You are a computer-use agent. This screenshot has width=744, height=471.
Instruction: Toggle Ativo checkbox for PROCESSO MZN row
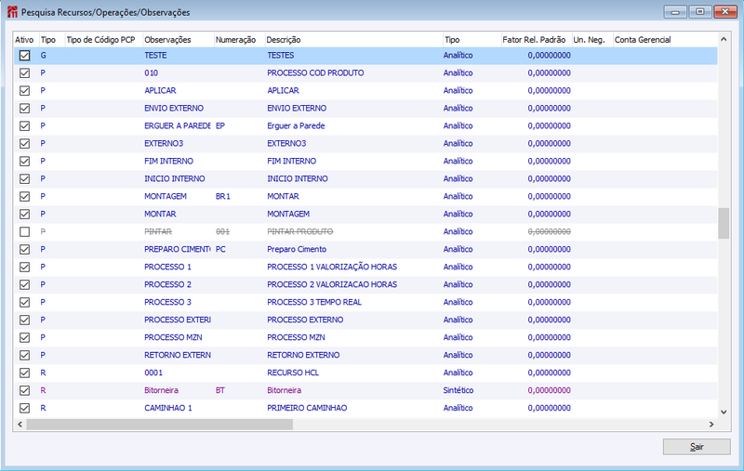[x=25, y=337]
